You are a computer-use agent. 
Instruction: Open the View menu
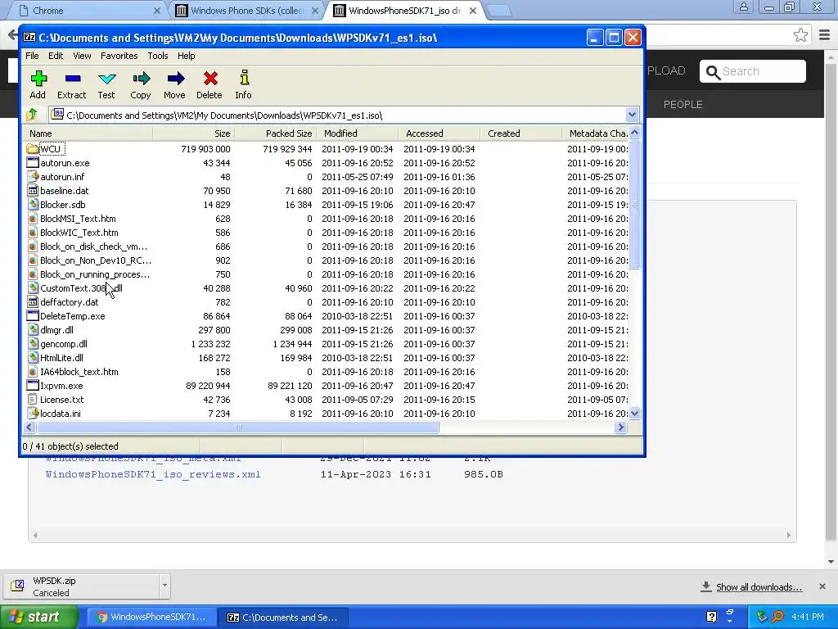point(82,56)
